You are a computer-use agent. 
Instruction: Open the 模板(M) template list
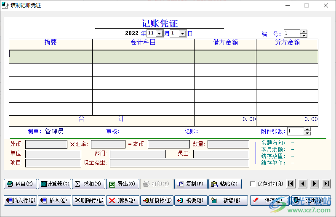tap(191, 200)
